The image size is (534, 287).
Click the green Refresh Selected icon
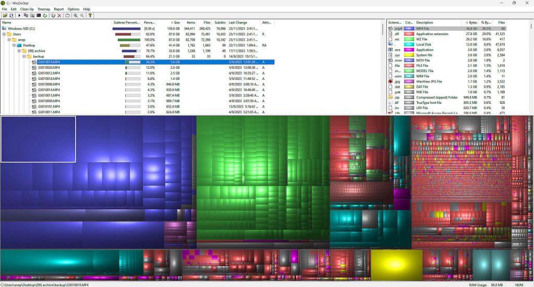tap(45, 15)
